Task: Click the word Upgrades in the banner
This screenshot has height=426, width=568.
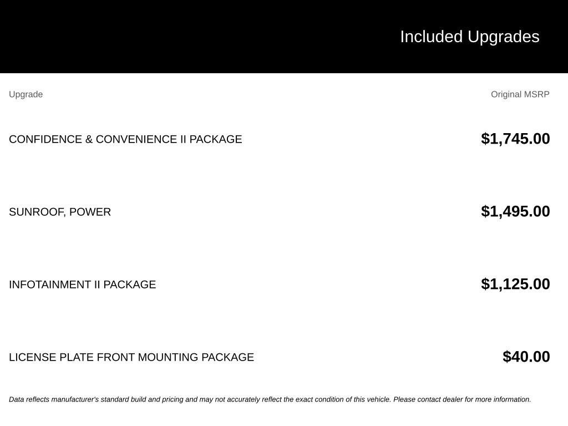Action: pyautogui.click(x=504, y=37)
